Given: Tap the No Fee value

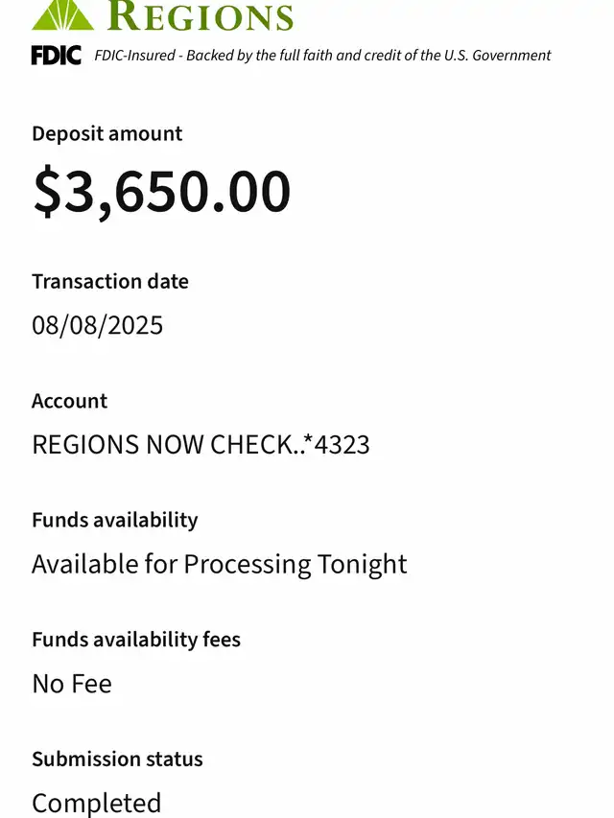Looking at the screenshot, I should click(x=71, y=684).
